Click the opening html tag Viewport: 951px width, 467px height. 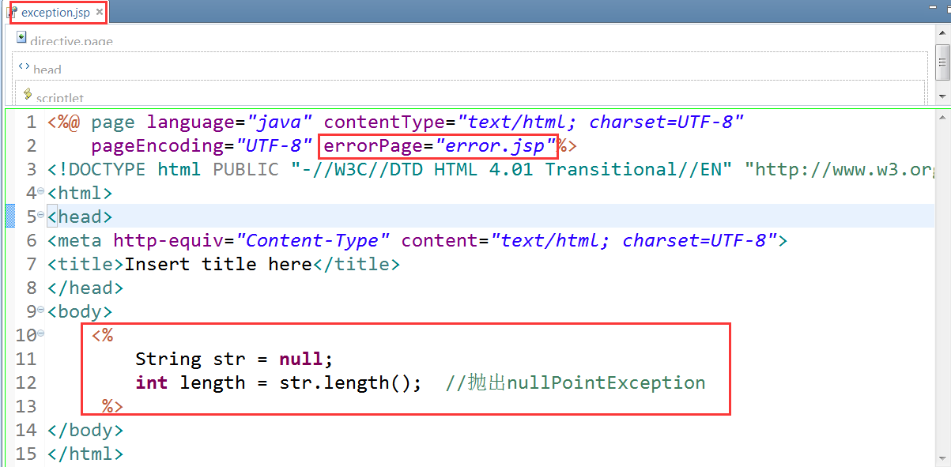(80, 194)
